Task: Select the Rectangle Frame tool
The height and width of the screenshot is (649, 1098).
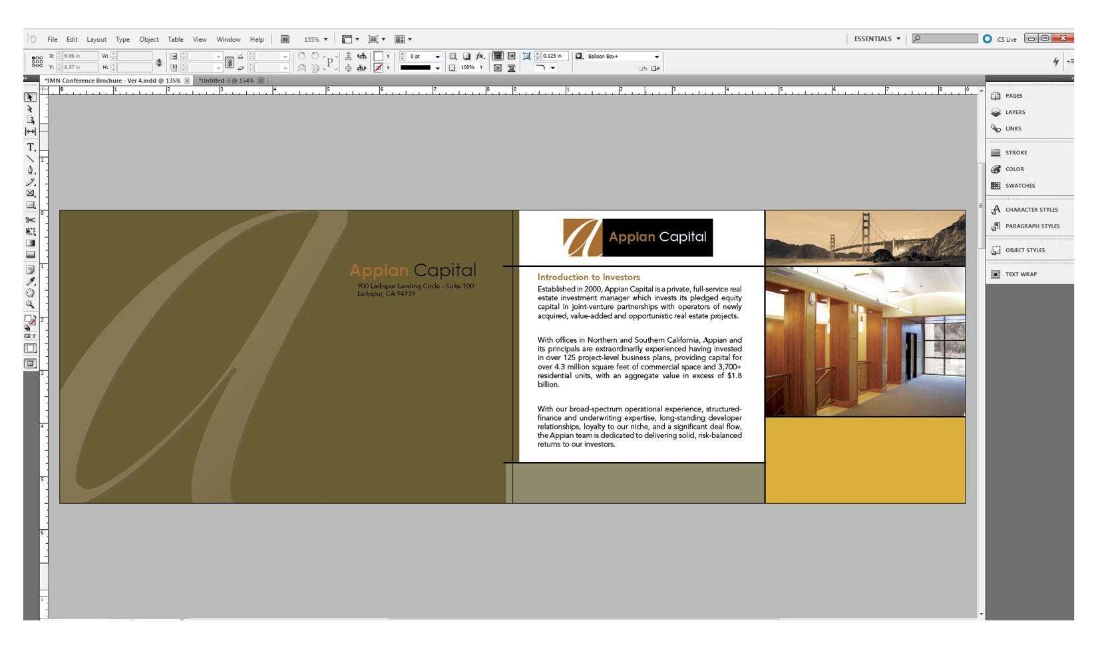Action: (30, 194)
